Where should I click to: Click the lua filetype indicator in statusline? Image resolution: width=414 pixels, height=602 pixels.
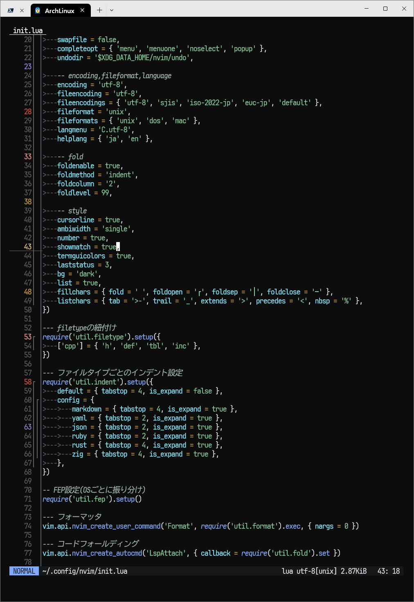point(287,571)
